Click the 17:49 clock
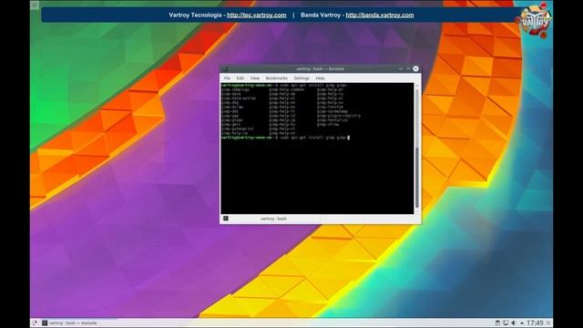This screenshot has height=328, width=583. 535,323
